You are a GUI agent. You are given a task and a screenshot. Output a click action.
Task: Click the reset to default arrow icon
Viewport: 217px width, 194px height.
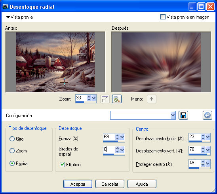click(207, 115)
